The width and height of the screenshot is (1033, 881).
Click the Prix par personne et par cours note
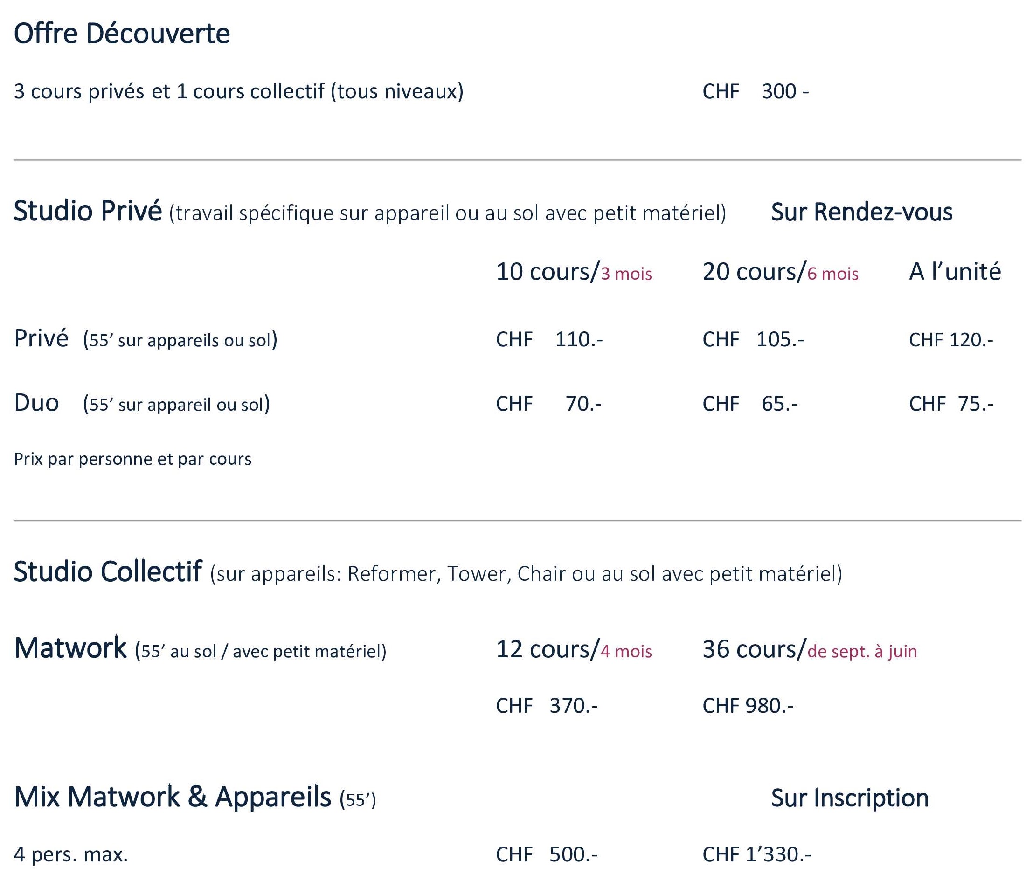132,459
